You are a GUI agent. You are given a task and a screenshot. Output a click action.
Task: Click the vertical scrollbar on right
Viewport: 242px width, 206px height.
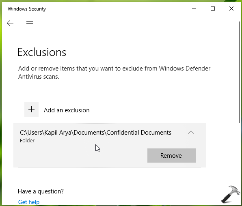(x=240, y=73)
